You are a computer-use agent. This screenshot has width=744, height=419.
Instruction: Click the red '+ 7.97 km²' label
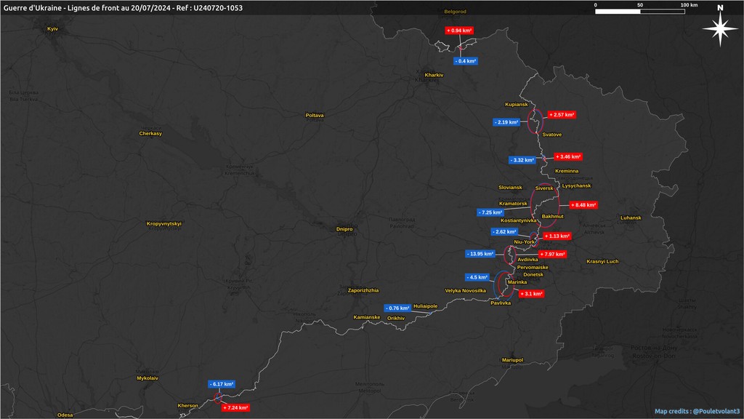[x=552, y=255]
